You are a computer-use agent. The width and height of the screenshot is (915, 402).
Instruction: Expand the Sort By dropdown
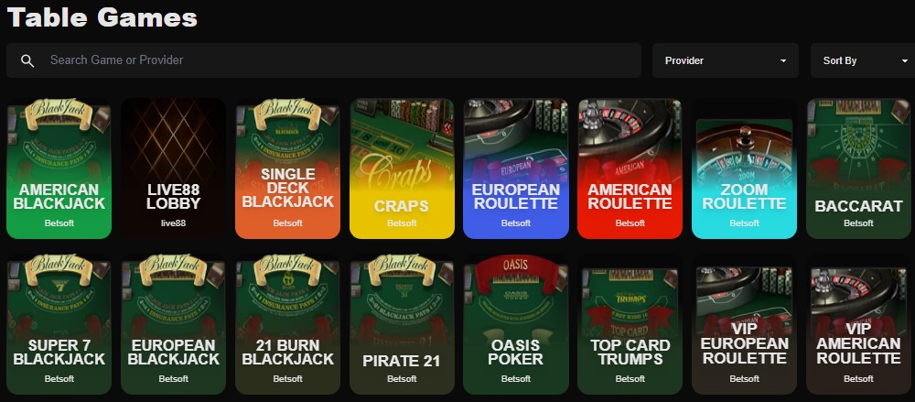[863, 60]
